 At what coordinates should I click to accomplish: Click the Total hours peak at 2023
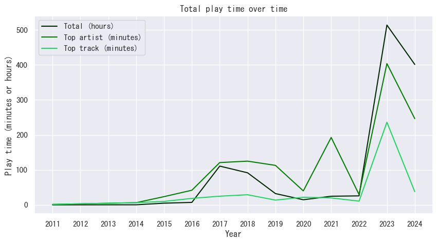(x=387, y=25)
